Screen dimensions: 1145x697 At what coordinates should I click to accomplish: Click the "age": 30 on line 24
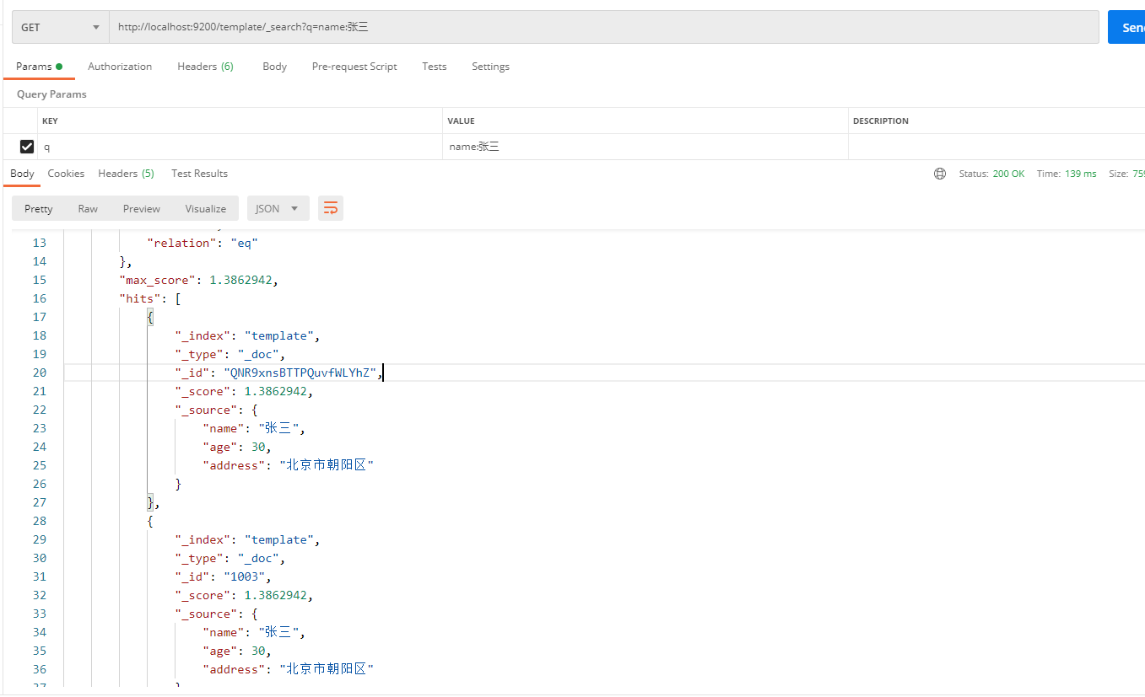tap(234, 447)
